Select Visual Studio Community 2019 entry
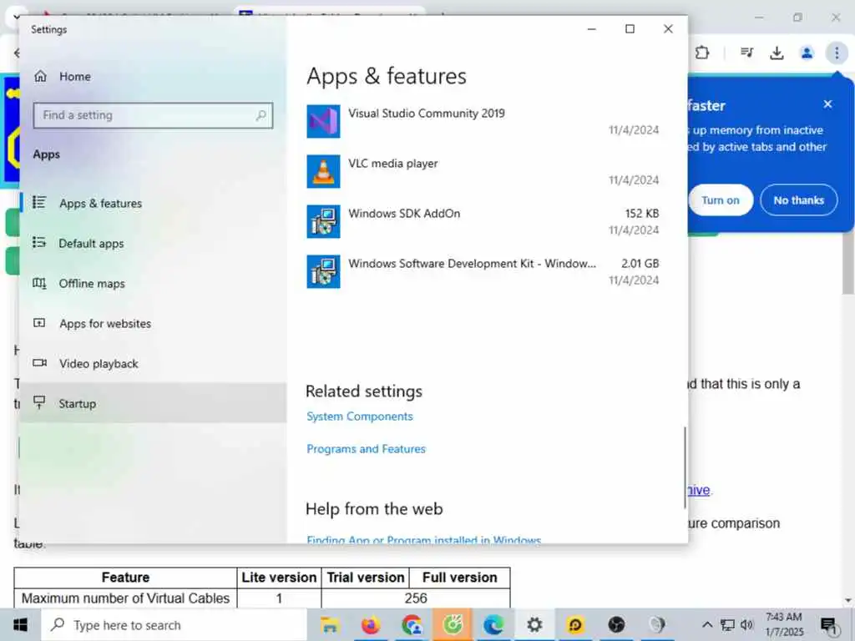This screenshot has height=641, width=855. pos(483,122)
